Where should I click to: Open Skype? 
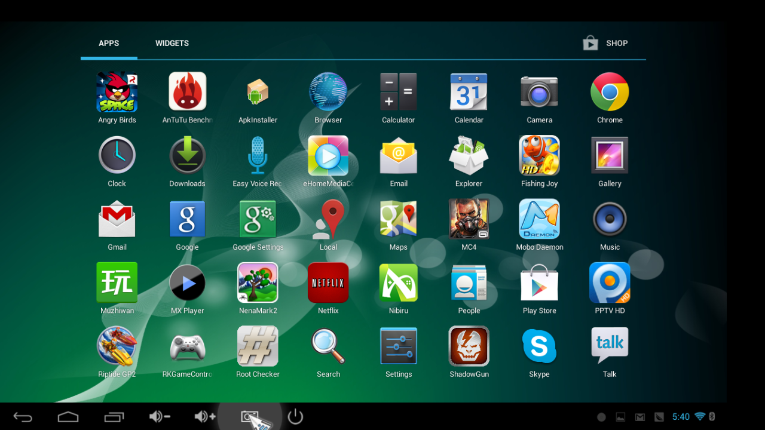pos(539,346)
